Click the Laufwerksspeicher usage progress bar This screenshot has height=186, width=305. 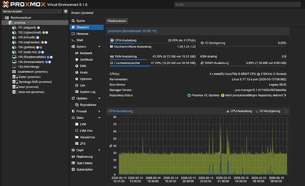click(x=152, y=66)
